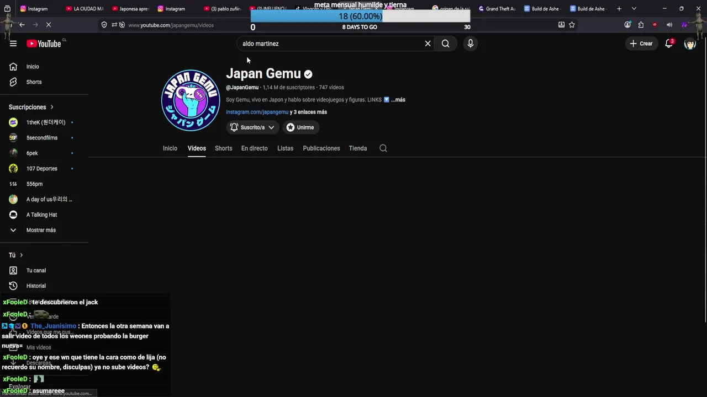The image size is (707, 397).
Task: Show the 3 enlaces más links
Action: [308, 112]
